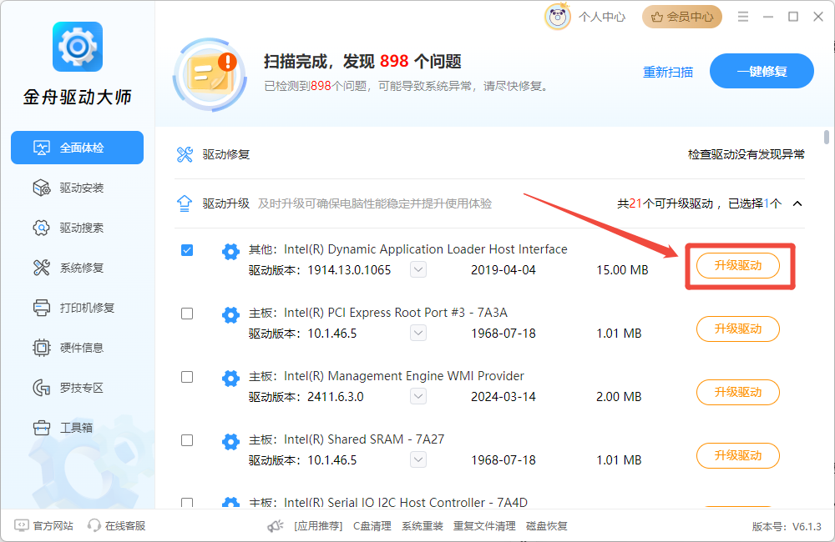835x542 pixels.
Task: Open C盘清理 recommended app
Action: coord(372,526)
